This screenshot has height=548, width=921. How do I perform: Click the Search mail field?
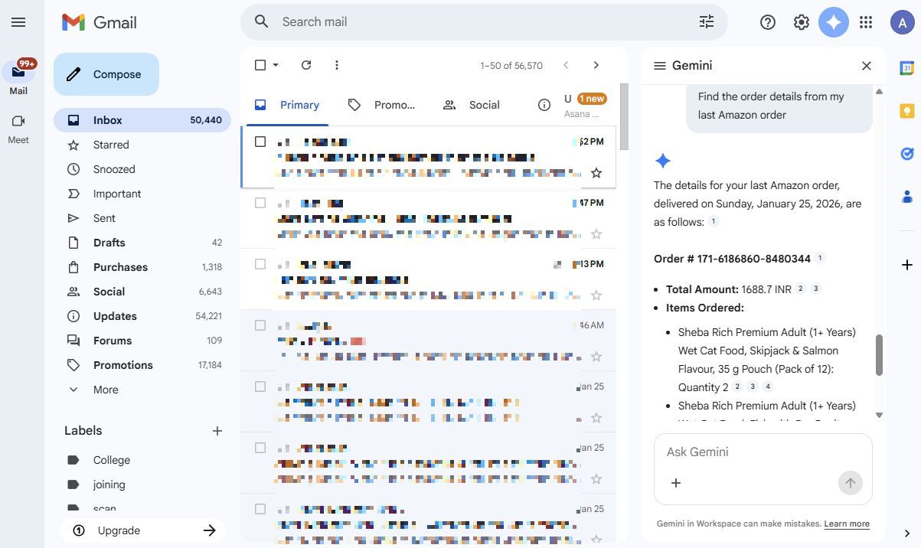pyautogui.click(x=484, y=21)
